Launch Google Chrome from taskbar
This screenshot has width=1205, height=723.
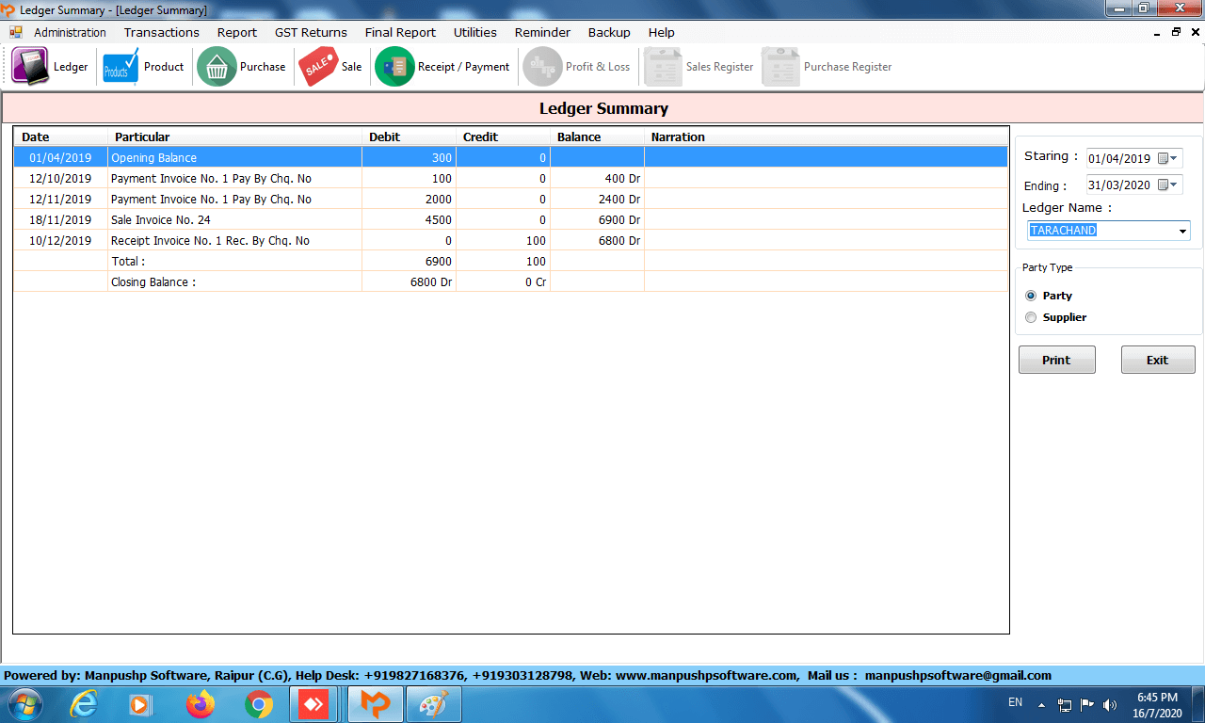tap(259, 704)
